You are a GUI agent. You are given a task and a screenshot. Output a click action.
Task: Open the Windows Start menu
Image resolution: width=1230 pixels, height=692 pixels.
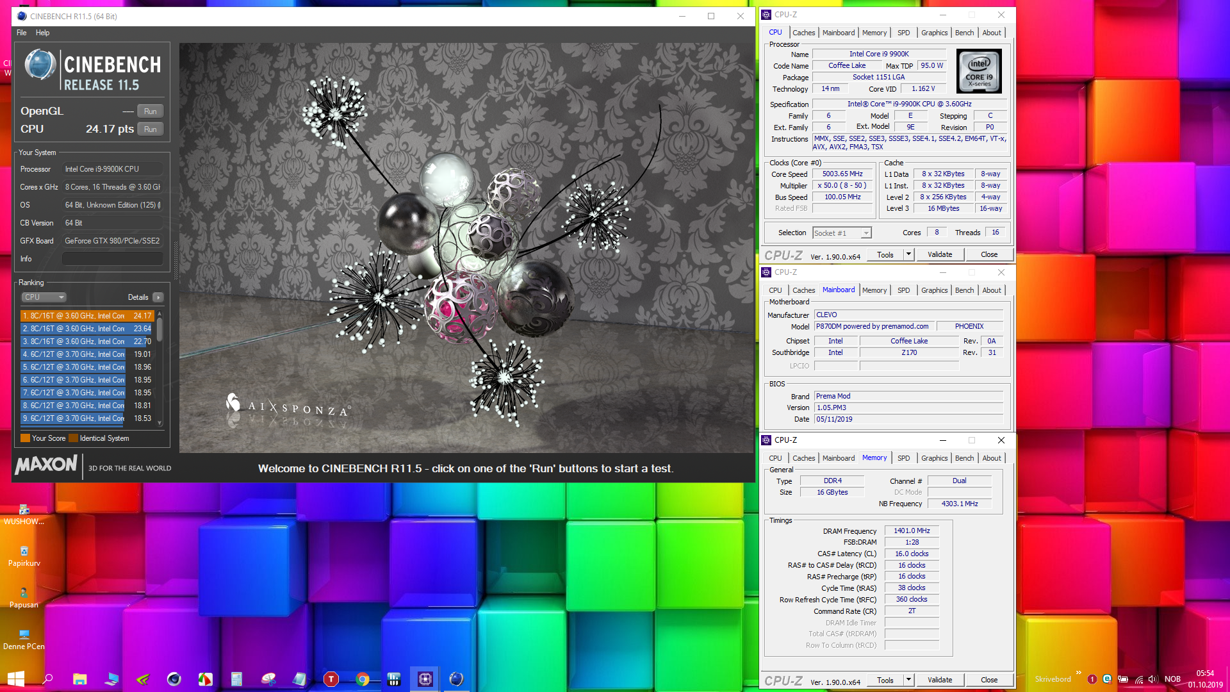coord(15,679)
